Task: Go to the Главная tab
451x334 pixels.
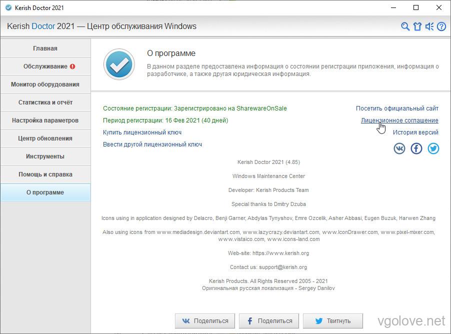Action: (45, 48)
